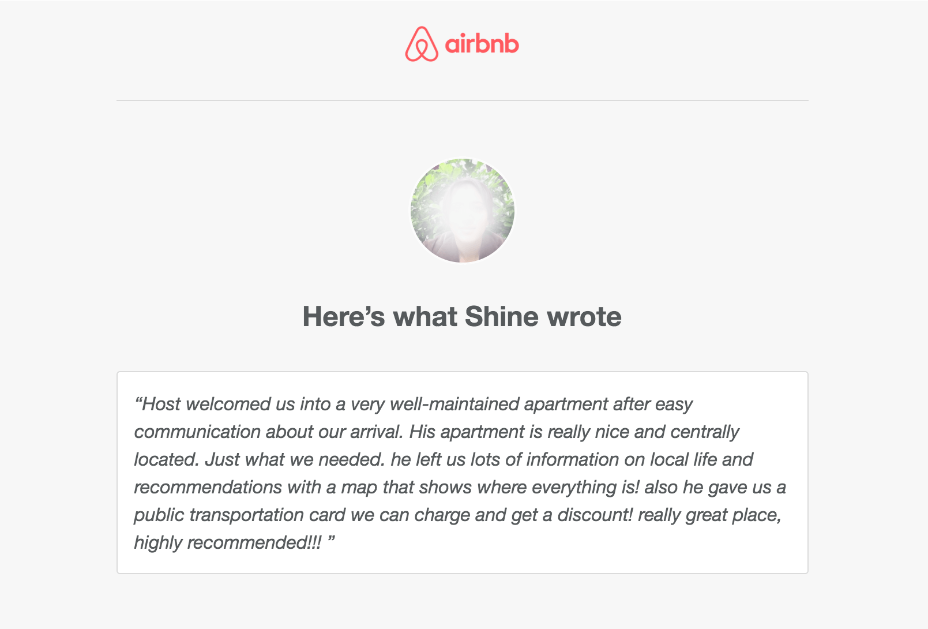Click the Airbnb Bélo logo symbol
Viewport: 928px width, 629px height.
422,44
